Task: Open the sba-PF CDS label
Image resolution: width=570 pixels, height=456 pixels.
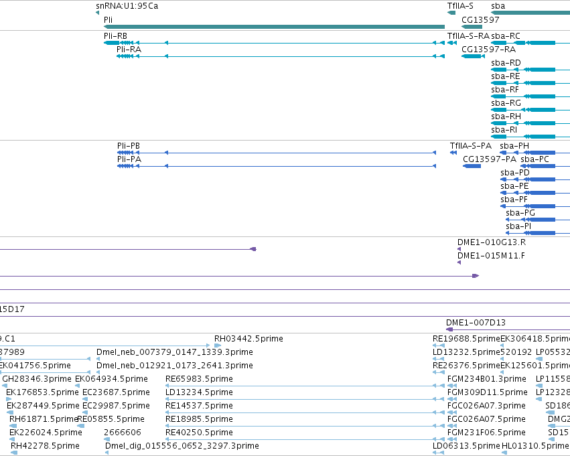Action: (514, 199)
